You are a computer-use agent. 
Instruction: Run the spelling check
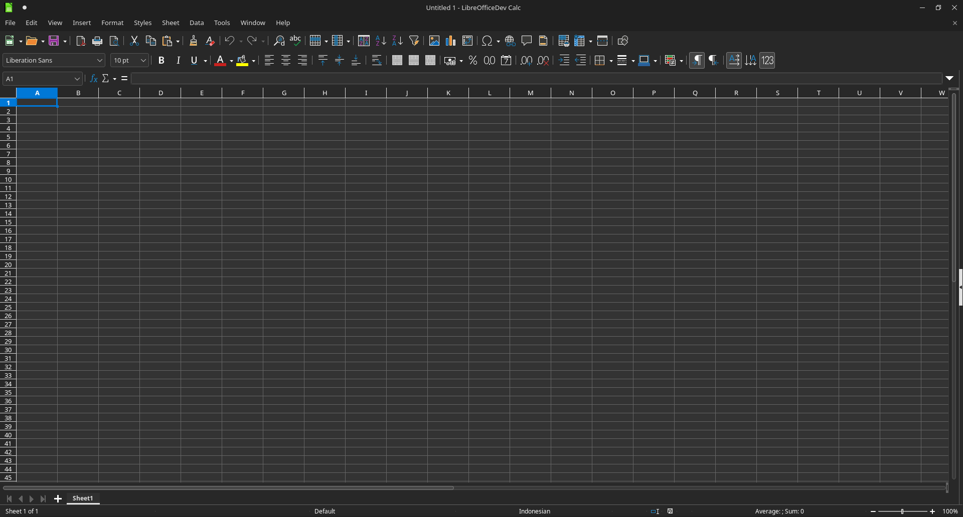click(295, 41)
